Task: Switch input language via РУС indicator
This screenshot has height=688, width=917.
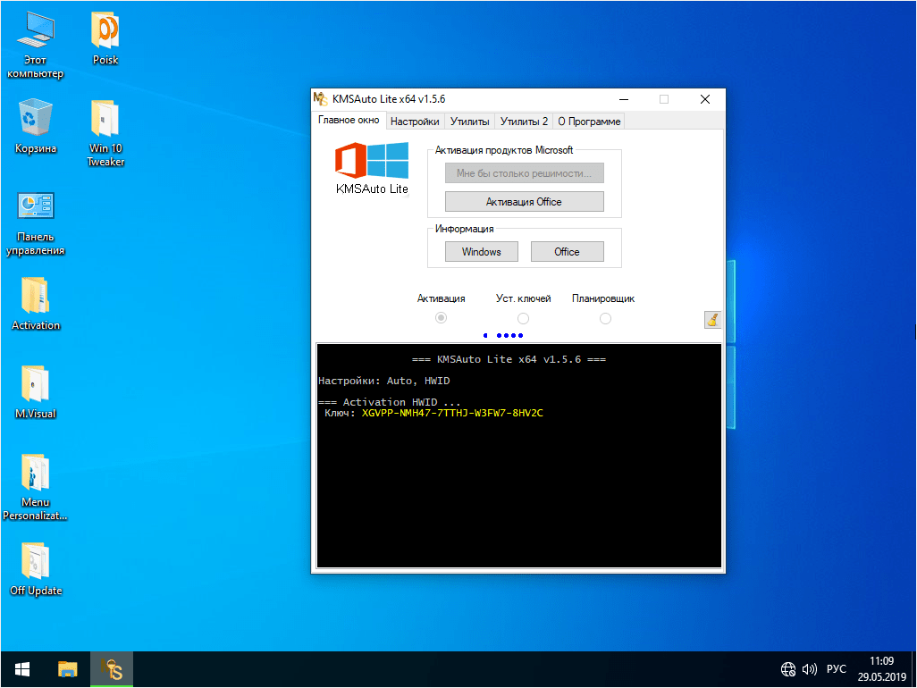Action: [837, 668]
